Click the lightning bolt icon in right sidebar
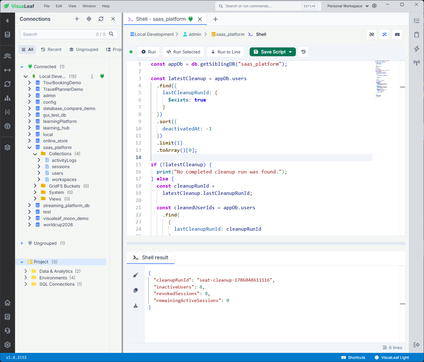 (x=416, y=49)
